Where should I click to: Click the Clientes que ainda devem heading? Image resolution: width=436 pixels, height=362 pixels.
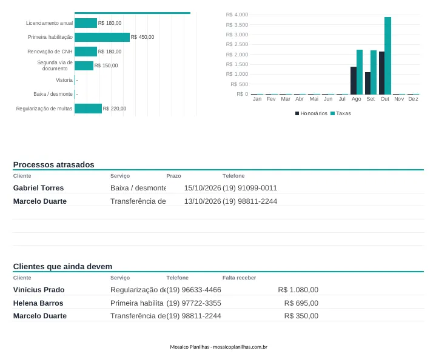[x=62, y=266]
